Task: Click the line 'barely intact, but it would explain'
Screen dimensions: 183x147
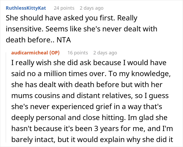Action: click(x=92, y=140)
